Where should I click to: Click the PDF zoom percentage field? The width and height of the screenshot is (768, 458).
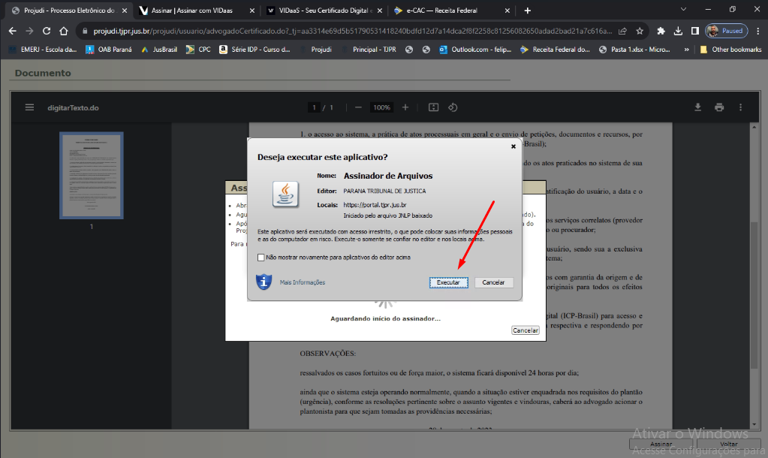pos(382,107)
